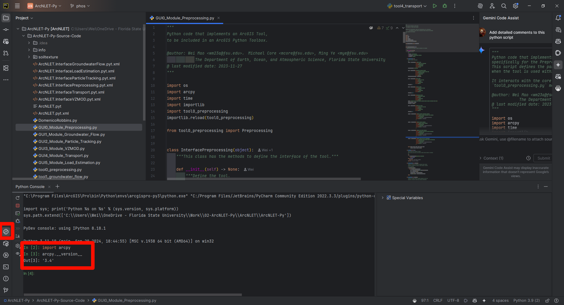Select tool0_preprocessing.py in project tree
The height and width of the screenshot is (305, 564).
pyautogui.click(x=60, y=170)
